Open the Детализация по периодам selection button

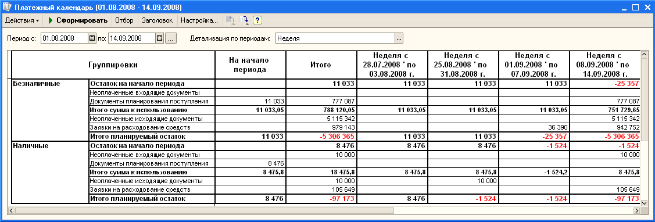click(399, 38)
